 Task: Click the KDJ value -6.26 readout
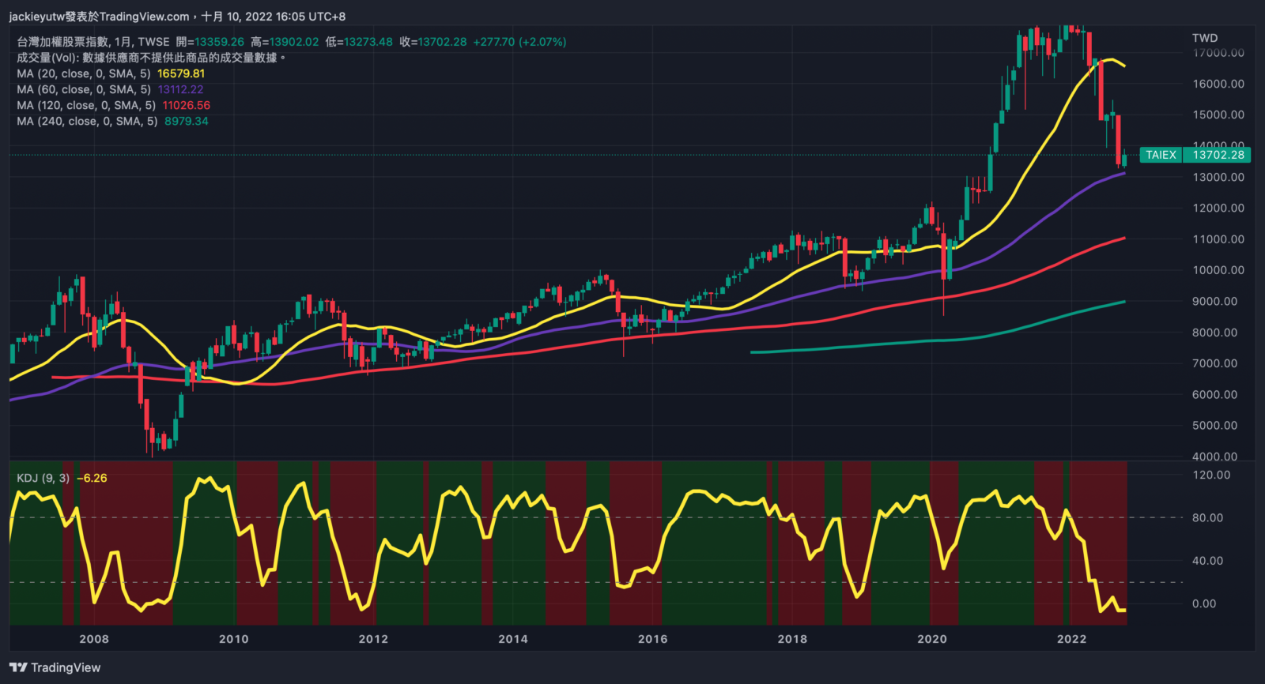92,478
